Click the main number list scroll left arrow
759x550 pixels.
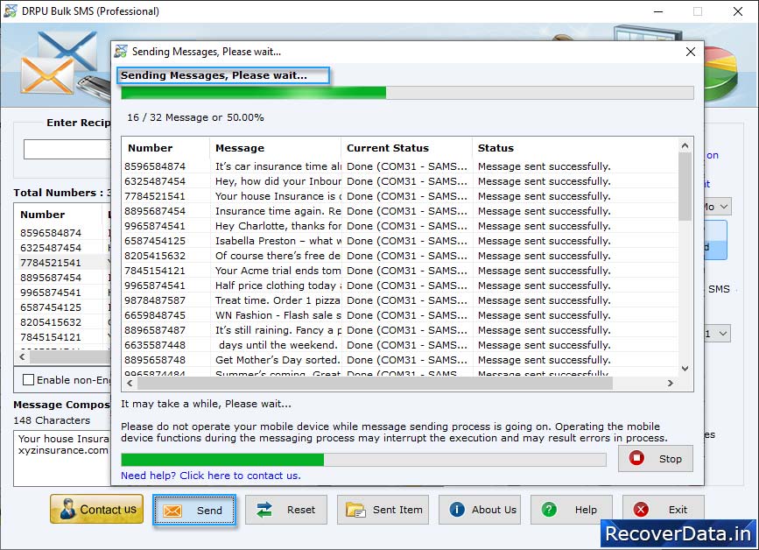tap(22, 356)
